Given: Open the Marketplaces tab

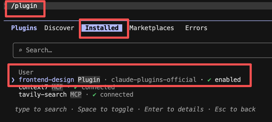Looking at the screenshot, I should 152,28.
